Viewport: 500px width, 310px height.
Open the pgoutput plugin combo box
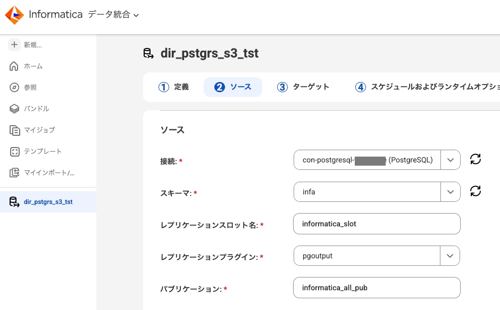point(377,256)
